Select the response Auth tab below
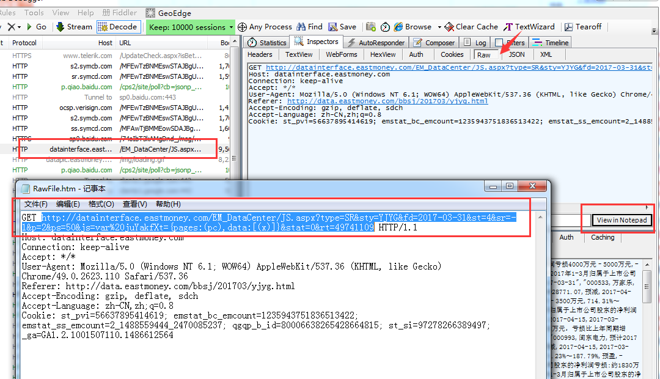The height and width of the screenshot is (379, 660). (566, 238)
